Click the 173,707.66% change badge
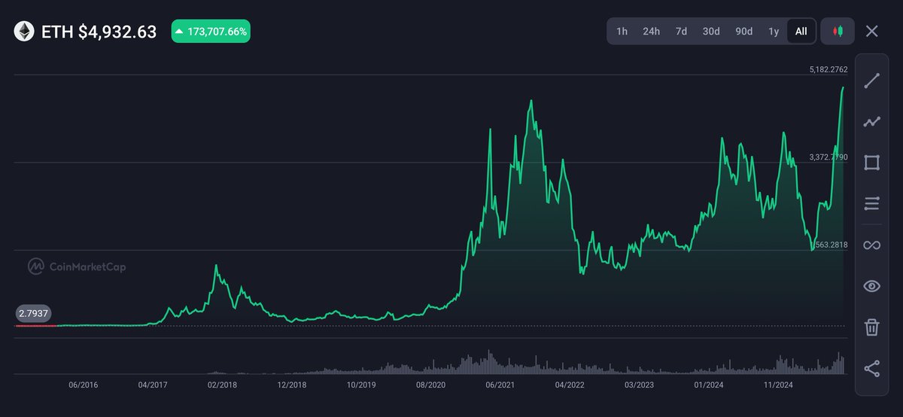Image resolution: width=903 pixels, height=417 pixels. (211, 32)
